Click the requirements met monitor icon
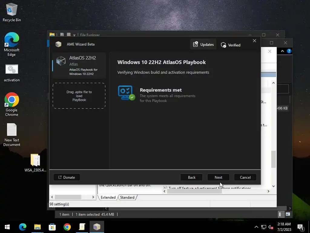The image size is (310, 233). (x=126, y=93)
